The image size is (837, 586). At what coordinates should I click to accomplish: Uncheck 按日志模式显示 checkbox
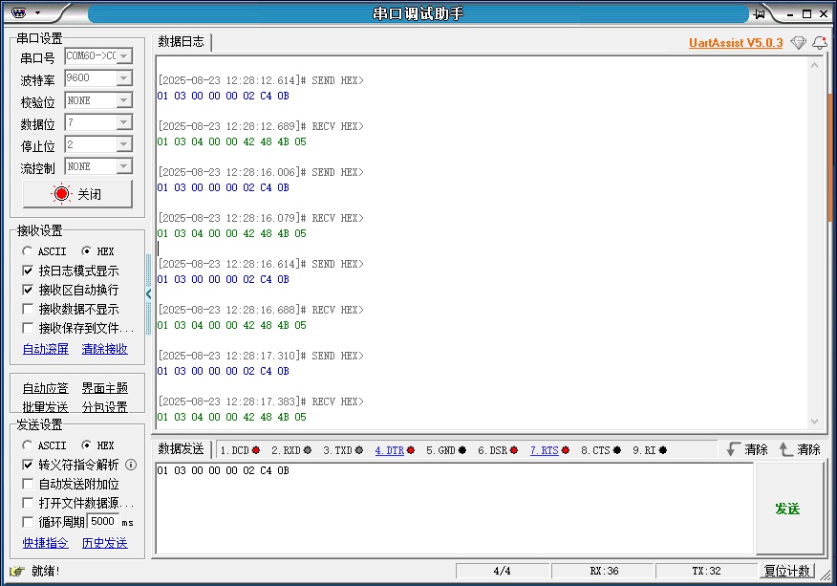coord(28,271)
